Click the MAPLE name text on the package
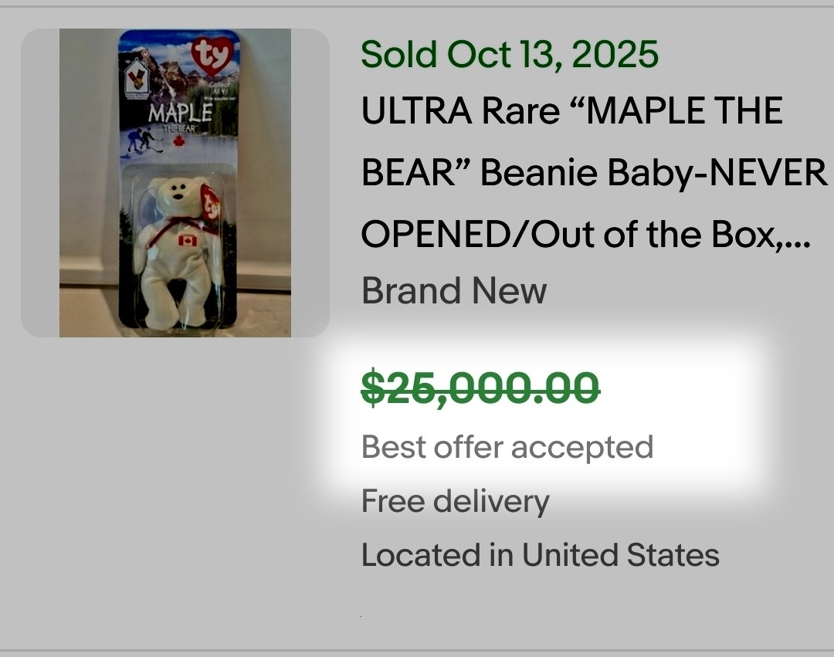 [179, 112]
